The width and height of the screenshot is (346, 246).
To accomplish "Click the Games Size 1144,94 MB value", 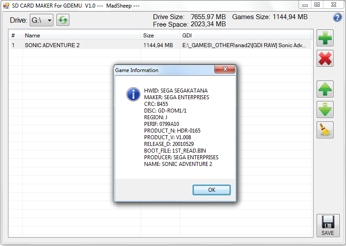I will tap(290, 17).
